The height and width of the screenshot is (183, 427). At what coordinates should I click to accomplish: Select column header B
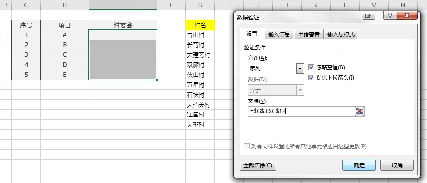click(x=6, y=5)
